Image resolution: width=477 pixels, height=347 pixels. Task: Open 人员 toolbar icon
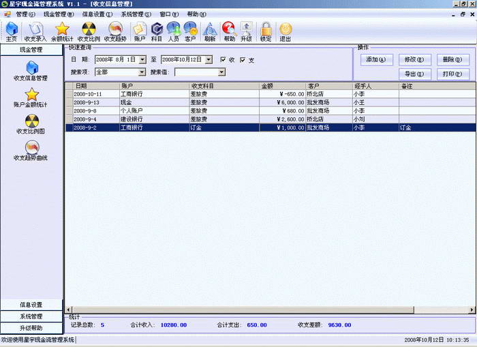173,31
